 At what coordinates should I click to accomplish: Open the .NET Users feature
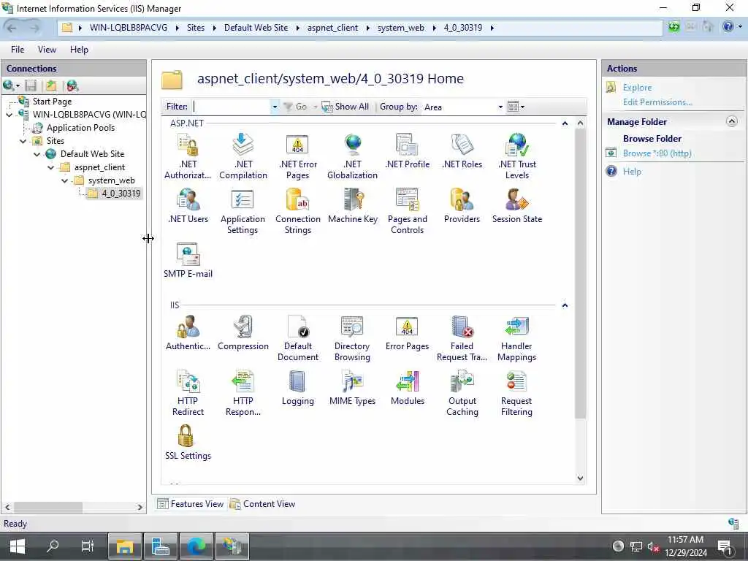(x=188, y=206)
